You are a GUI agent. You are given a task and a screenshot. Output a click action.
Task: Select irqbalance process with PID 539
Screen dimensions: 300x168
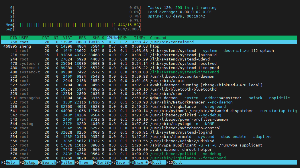click(x=149, y=107)
